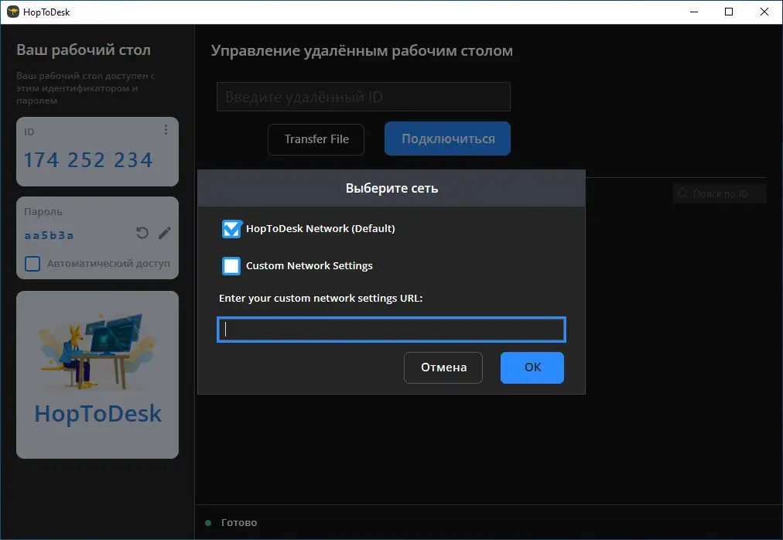Minimize the HopToDesk window

click(x=694, y=12)
